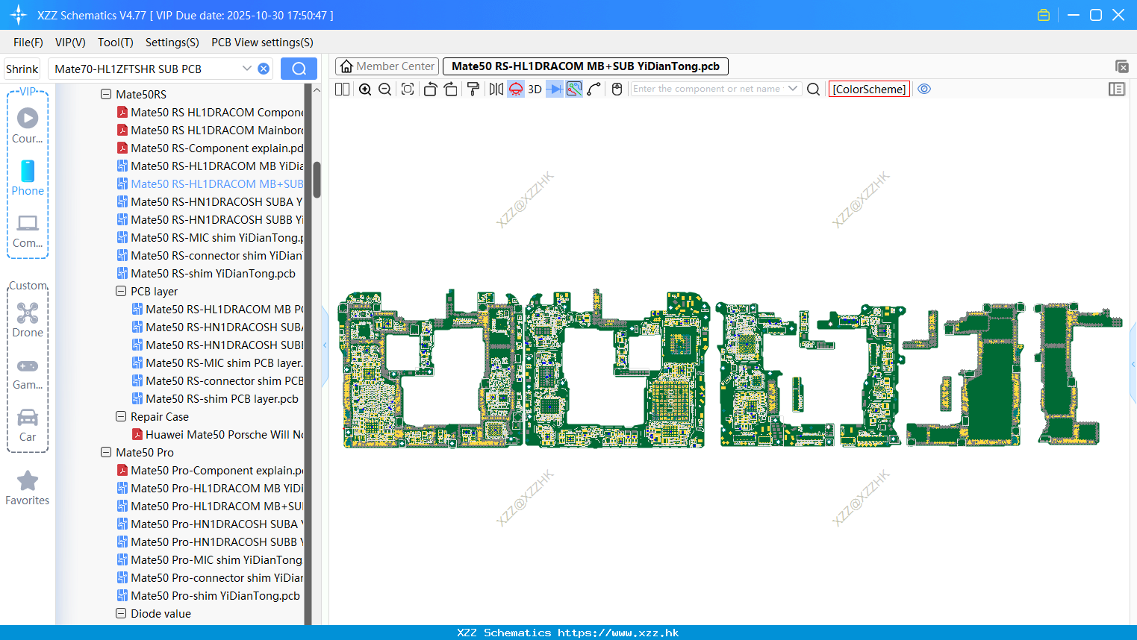
Task: Rotate the board clockwise
Action: click(451, 89)
